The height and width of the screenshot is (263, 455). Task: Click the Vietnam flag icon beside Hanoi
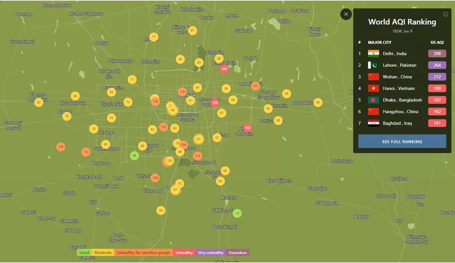click(373, 88)
